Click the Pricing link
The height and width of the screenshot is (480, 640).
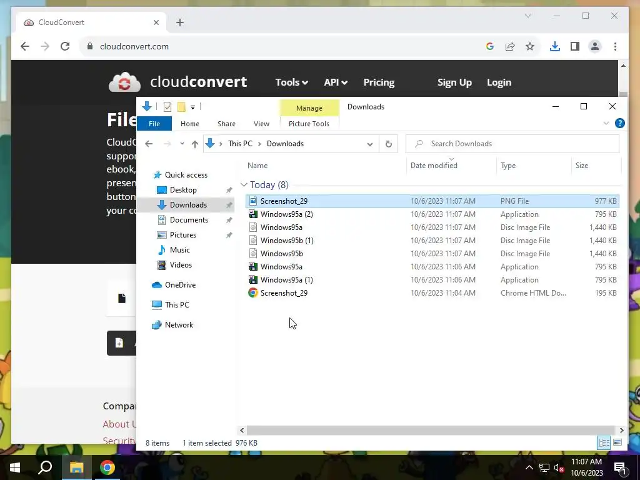click(x=379, y=82)
